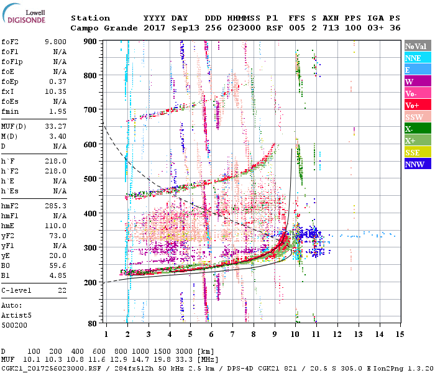Click the M(D) value 3.40
Image resolution: width=435 pixels, height=373 pixels.
pos(58,136)
